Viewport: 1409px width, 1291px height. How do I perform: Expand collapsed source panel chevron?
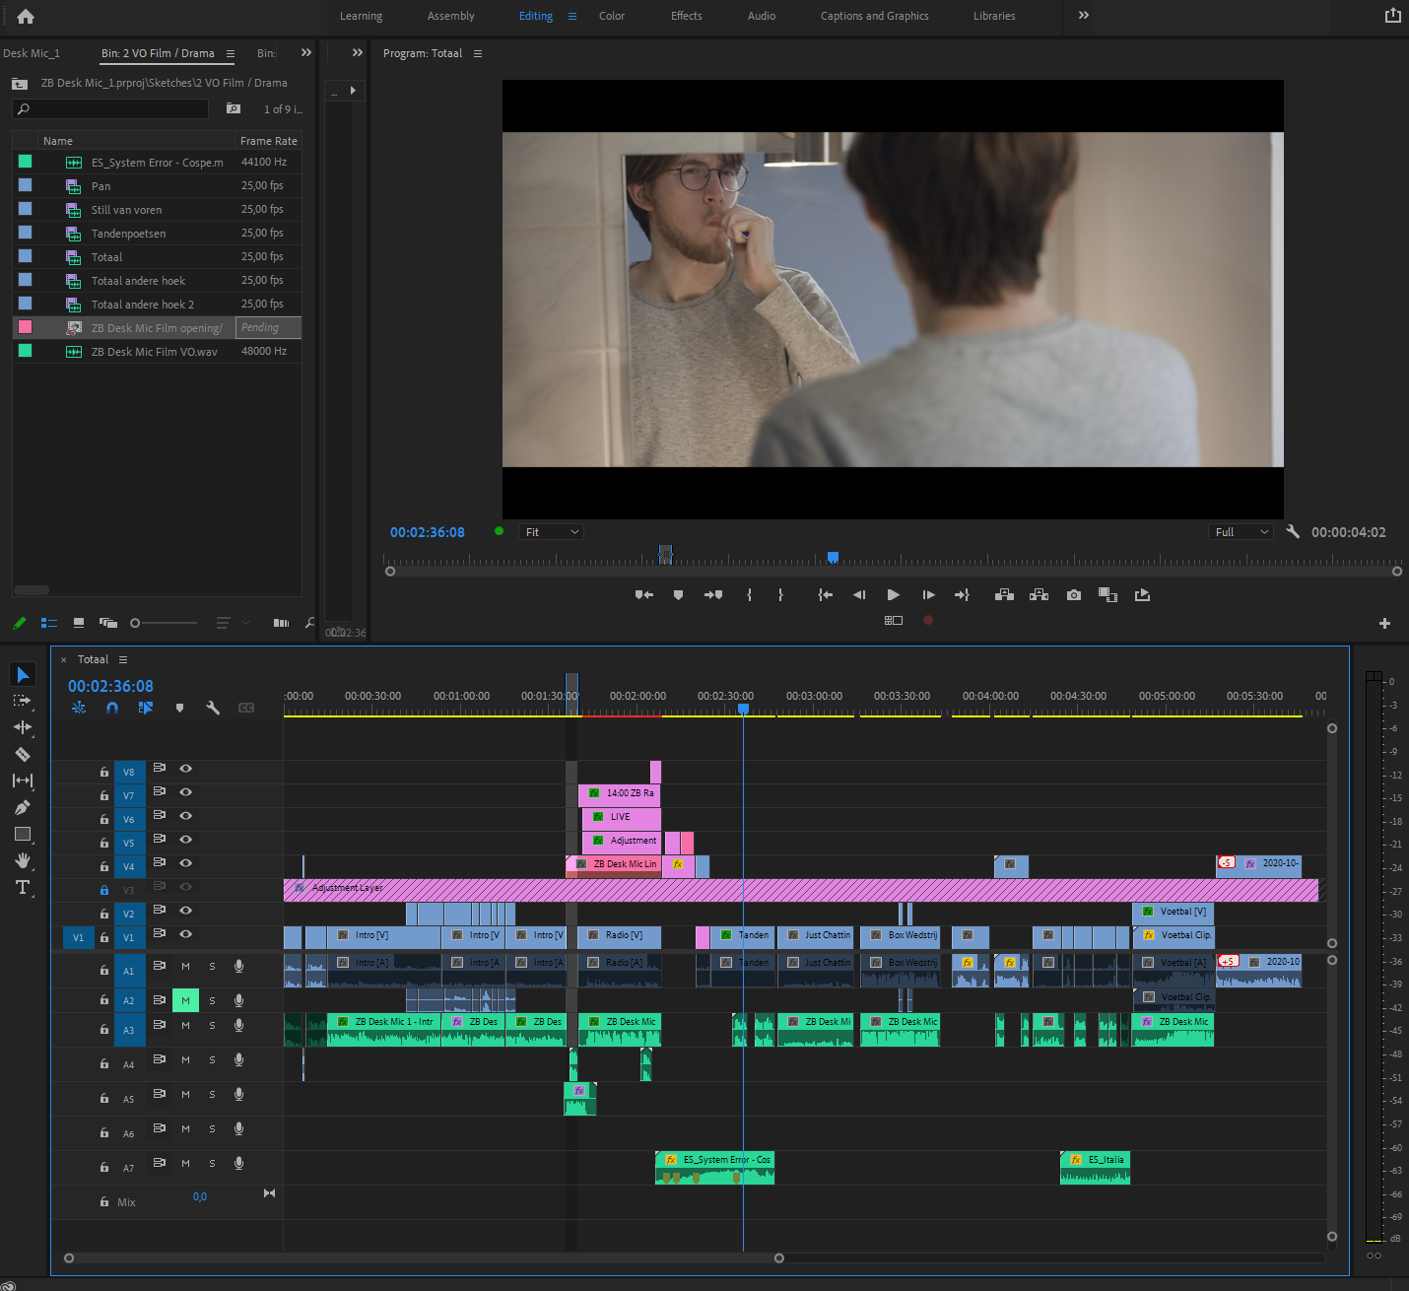(358, 53)
